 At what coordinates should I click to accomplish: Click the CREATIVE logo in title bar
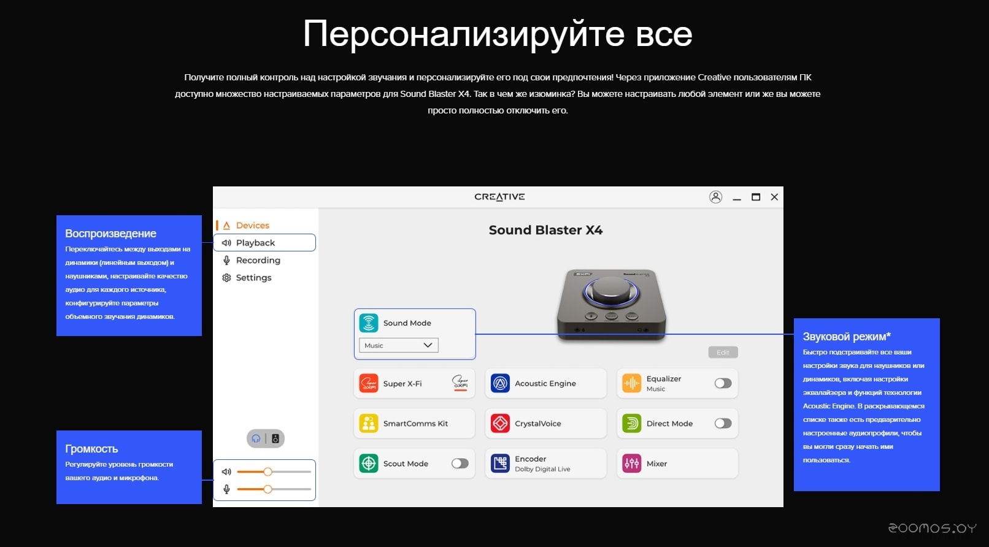[499, 197]
